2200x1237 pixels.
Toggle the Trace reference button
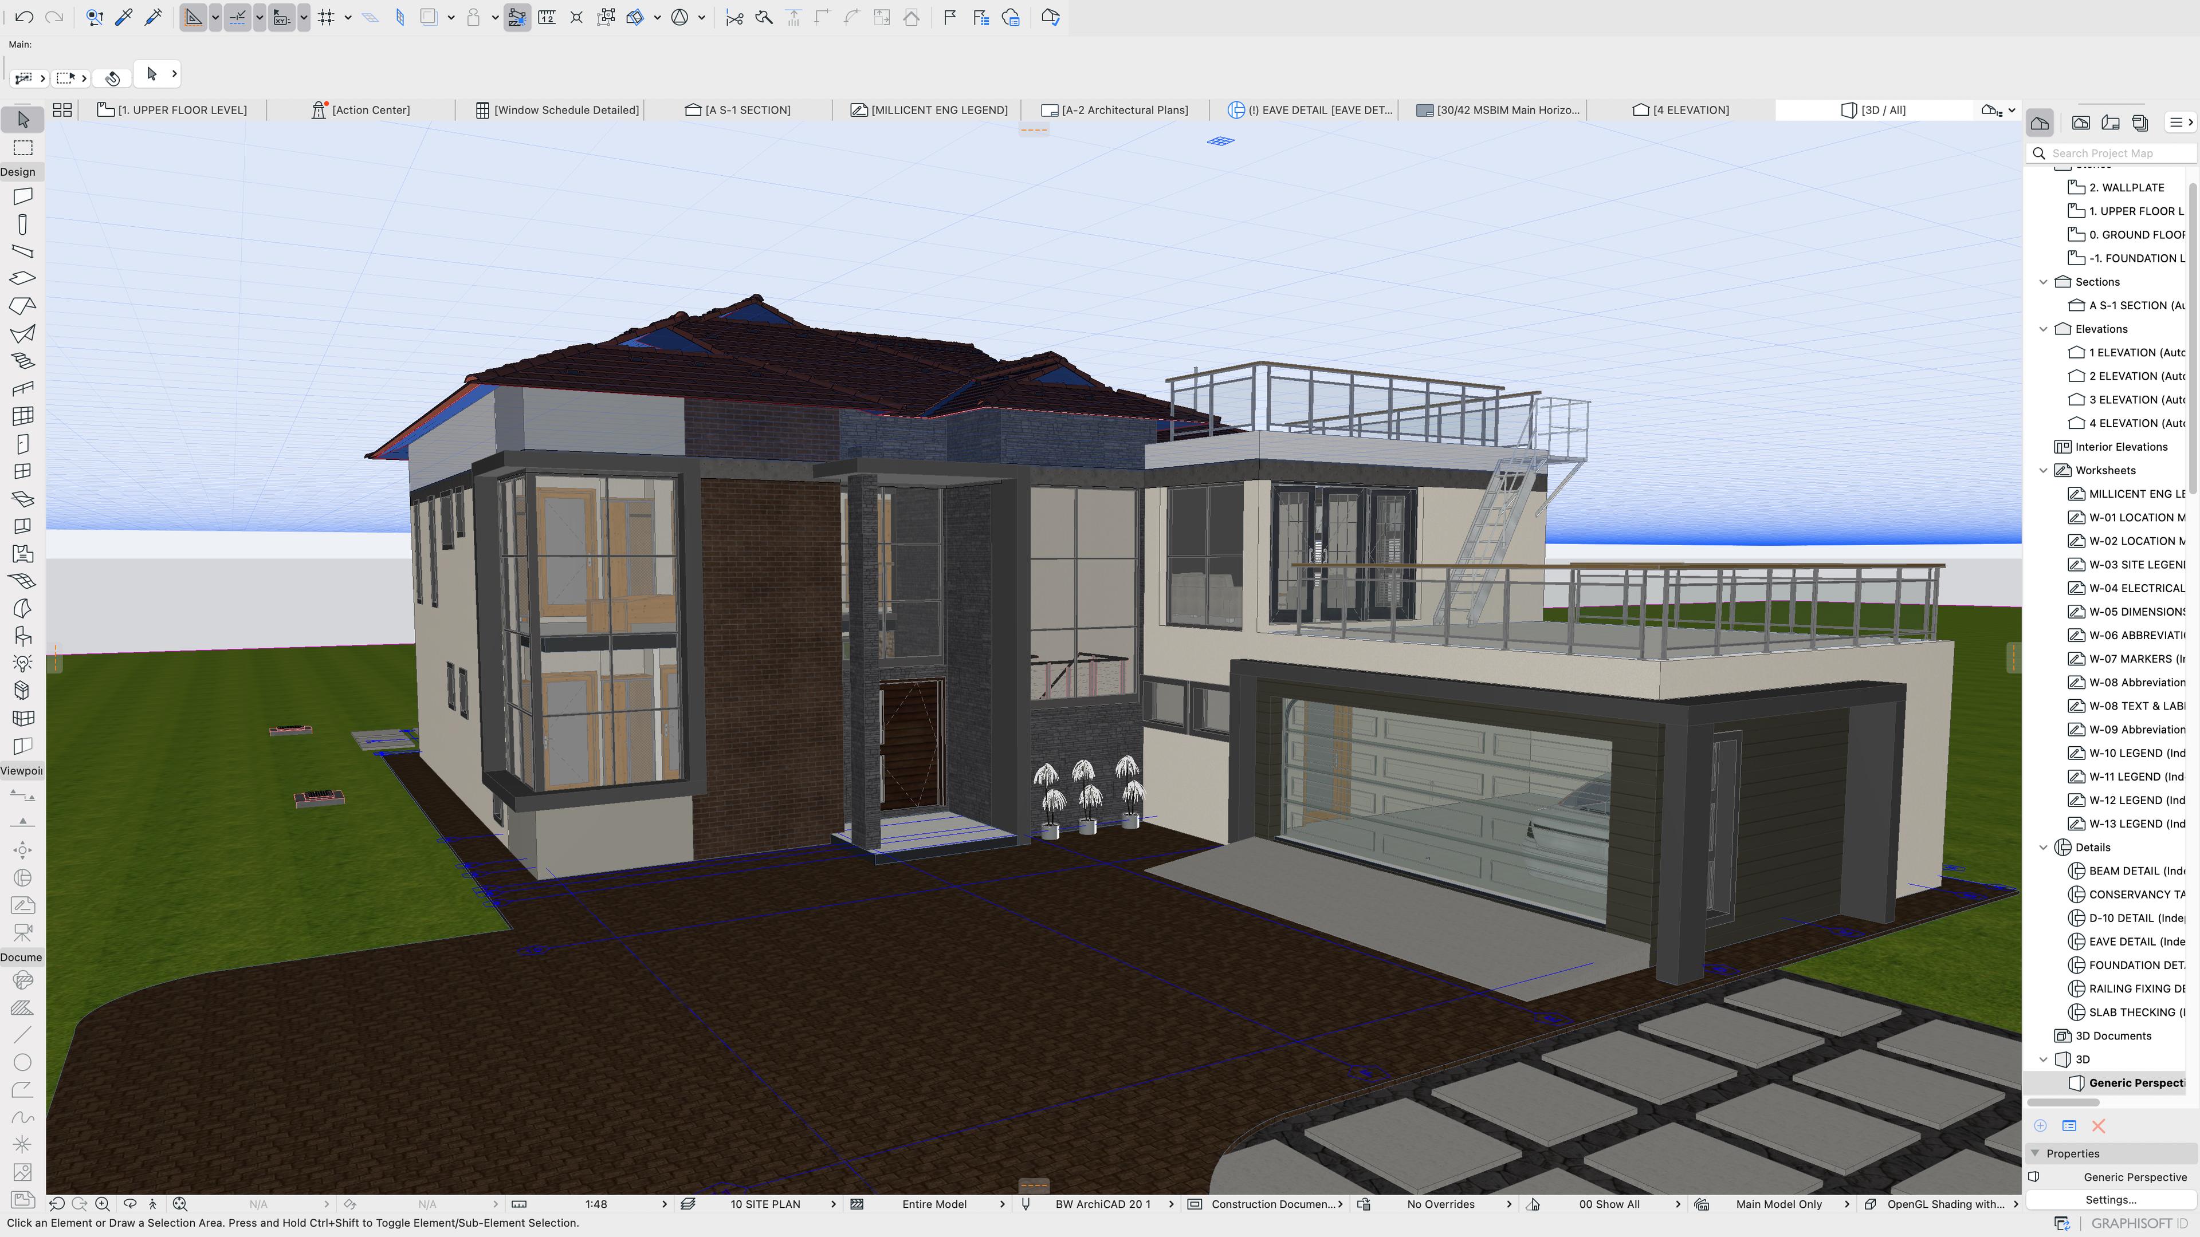coord(429,17)
